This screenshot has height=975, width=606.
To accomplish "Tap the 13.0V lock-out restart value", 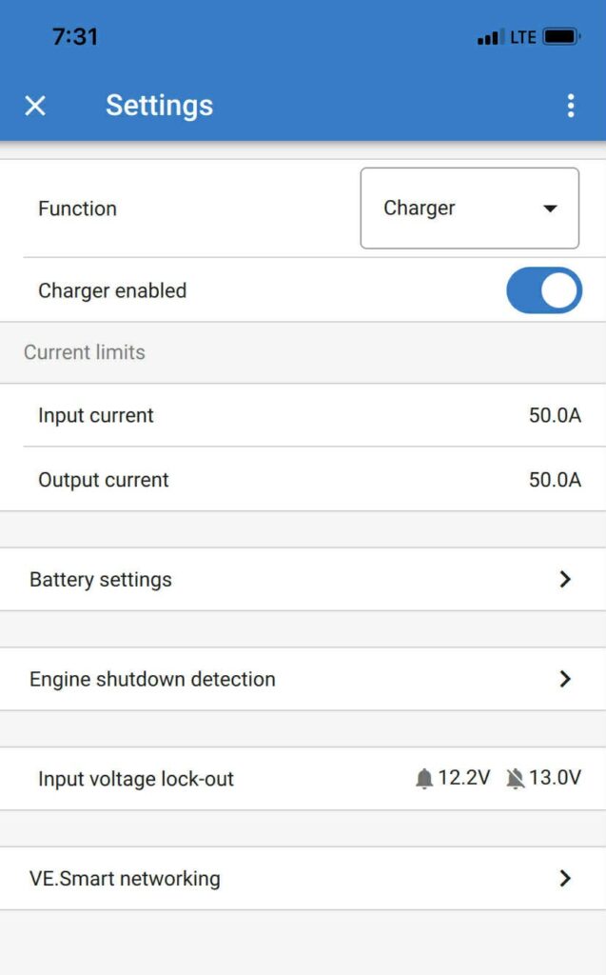I will tap(555, 778).
